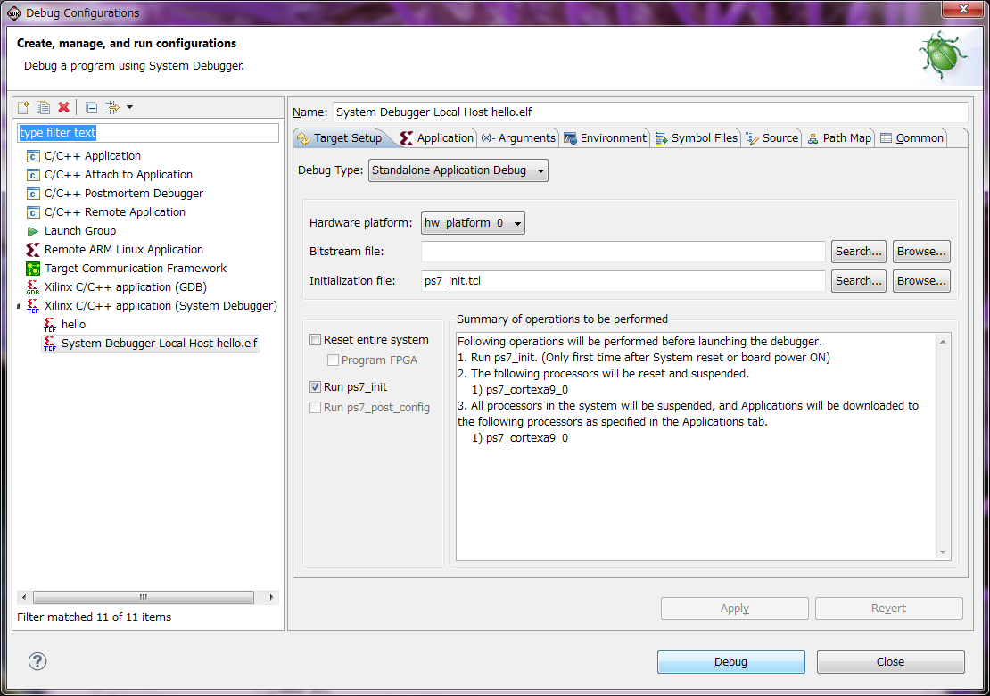990x696 pixels.
Task: Collapse Xilinx System Debugger tree node
Action: [19, 306]
